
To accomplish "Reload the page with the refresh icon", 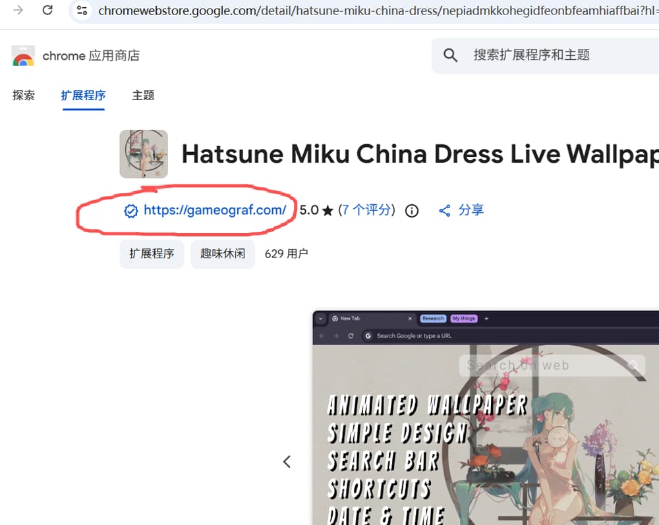I will coord(47,10).
